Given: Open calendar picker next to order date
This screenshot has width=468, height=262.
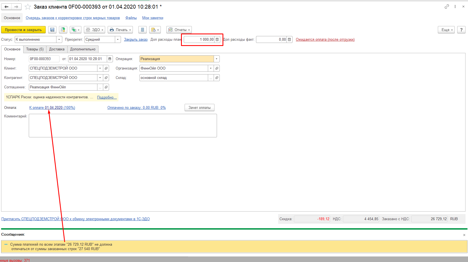Looking at the screenshot, I should coord(110,59).
